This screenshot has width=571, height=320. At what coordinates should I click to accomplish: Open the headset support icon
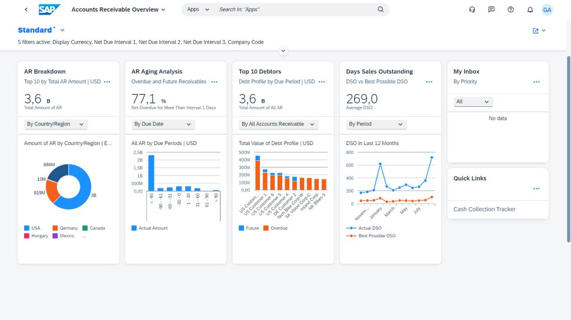coord(472,9)
